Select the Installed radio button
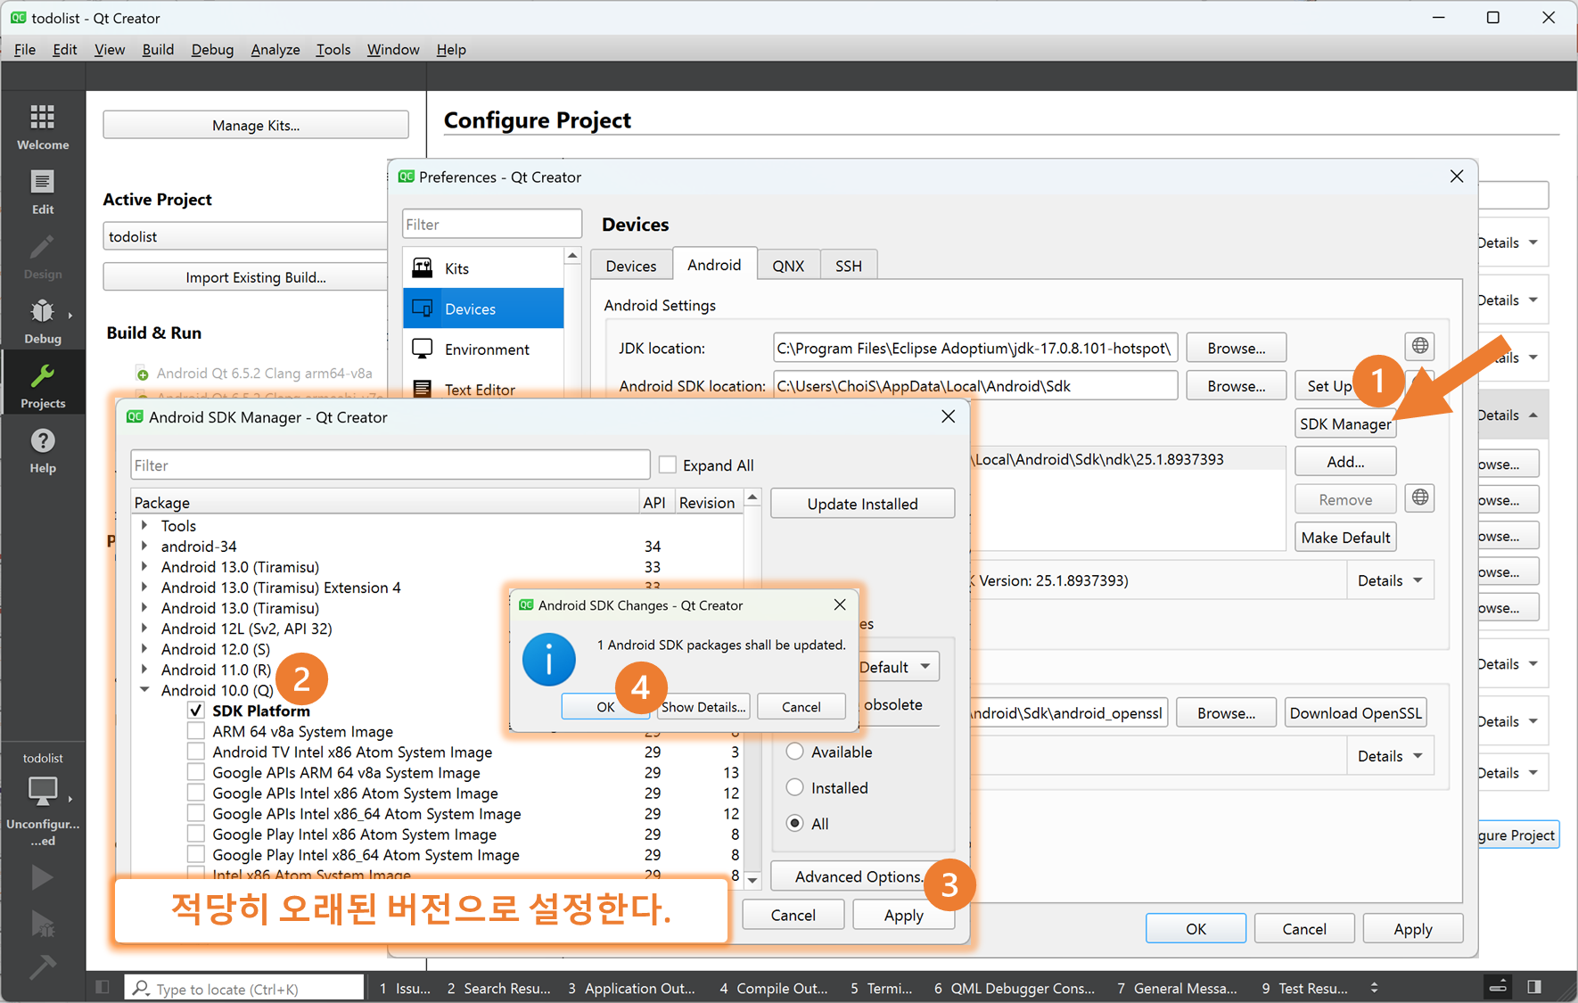This screenshot has width=1578, height=1003. [795, 787]
